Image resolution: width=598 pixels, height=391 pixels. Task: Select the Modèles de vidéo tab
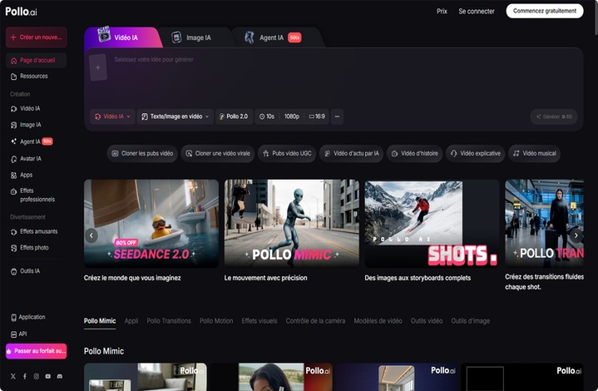[378, 321]
